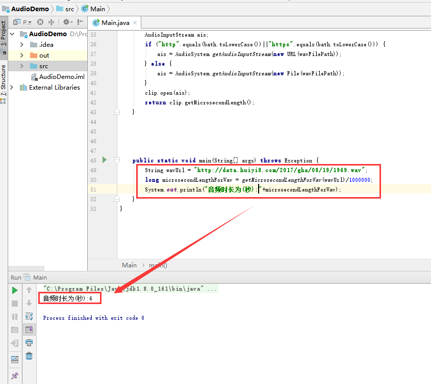This screenshot has width=431, height=384.
Task: Expand the src folder in tree
Action: click(x=22, y=66)
